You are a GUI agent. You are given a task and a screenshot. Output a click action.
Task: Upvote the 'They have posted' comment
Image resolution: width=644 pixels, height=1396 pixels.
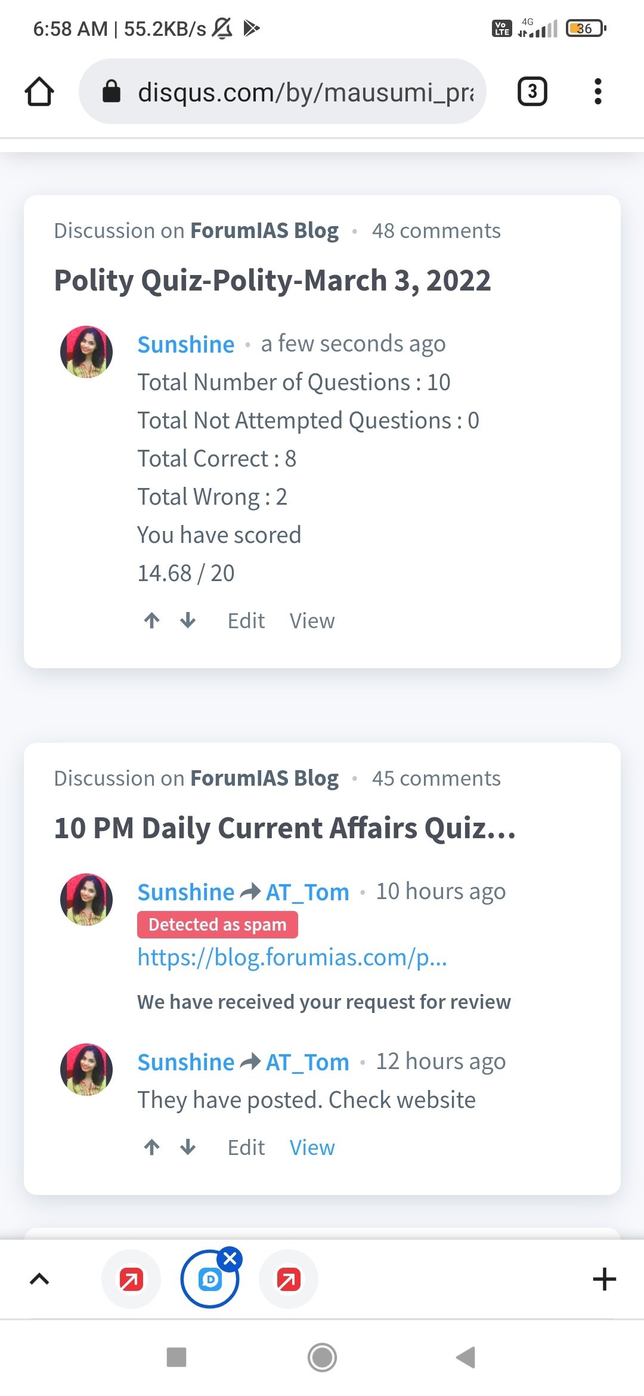tap(152, 1147)
